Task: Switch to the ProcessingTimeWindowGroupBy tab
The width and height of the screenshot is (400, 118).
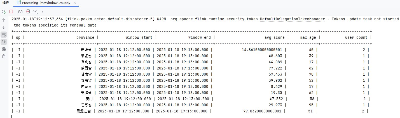Action: pos(46,3)
